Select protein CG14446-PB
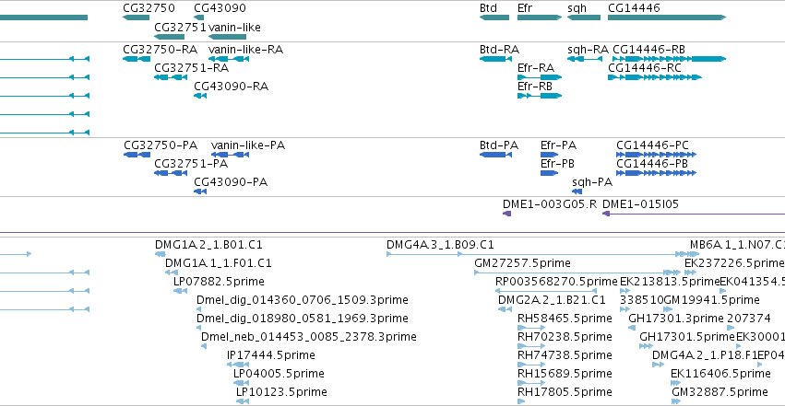785x406 pixels. pos(657,173)
